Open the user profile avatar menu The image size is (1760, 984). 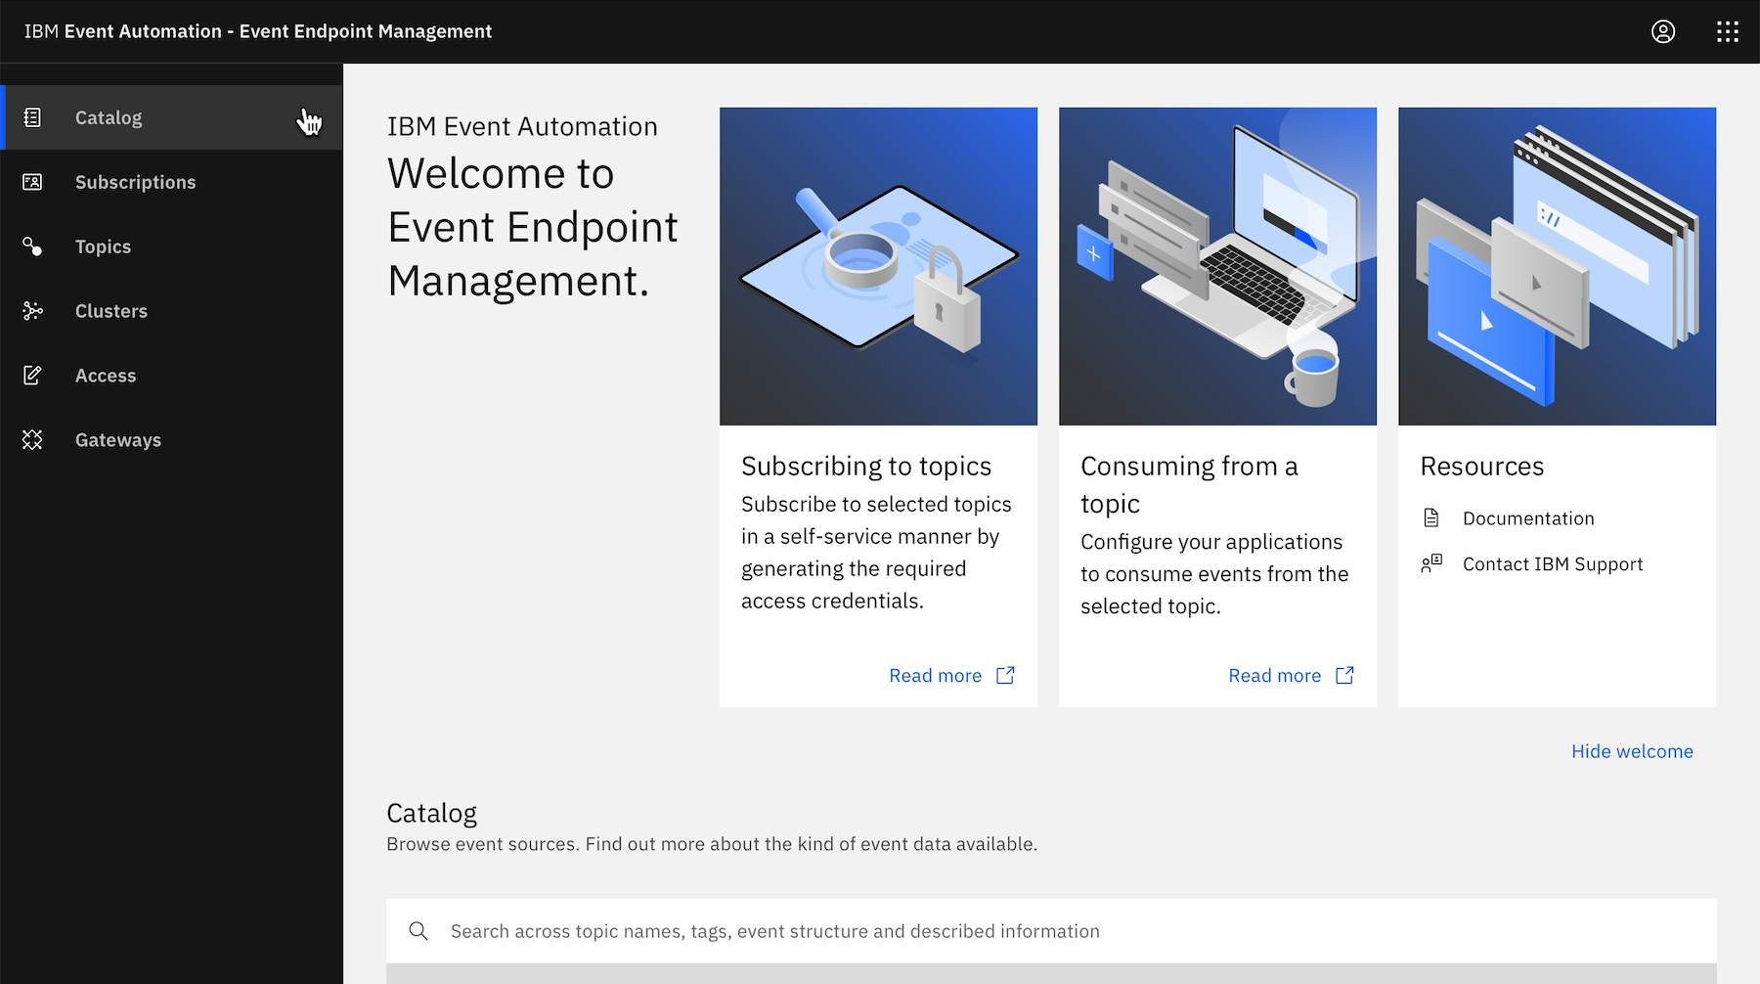point(1663,31)
